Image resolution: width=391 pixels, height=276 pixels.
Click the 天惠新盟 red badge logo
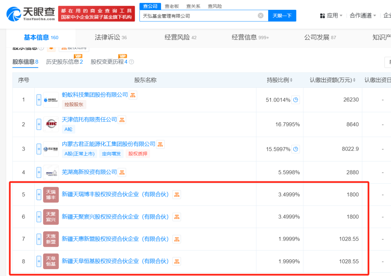point(51,239)
